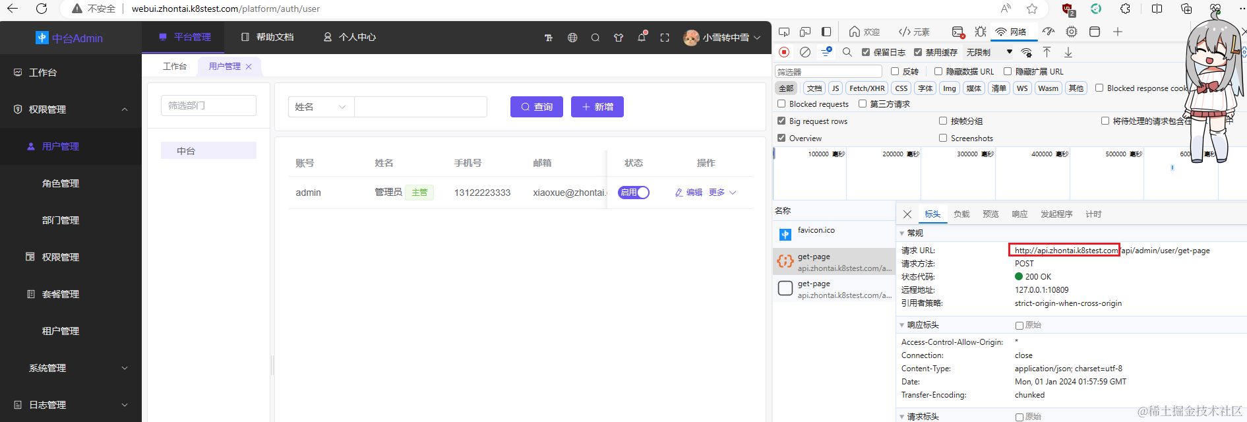
Task: Open the 更多 actions dropdown for admin
Action: [x=722, y=193]
